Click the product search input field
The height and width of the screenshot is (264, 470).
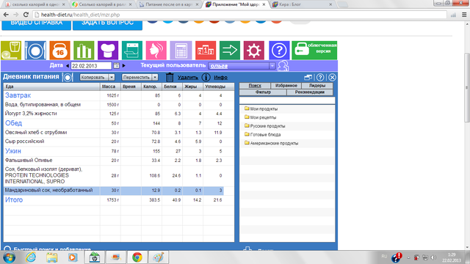click(x=287, y=100)
